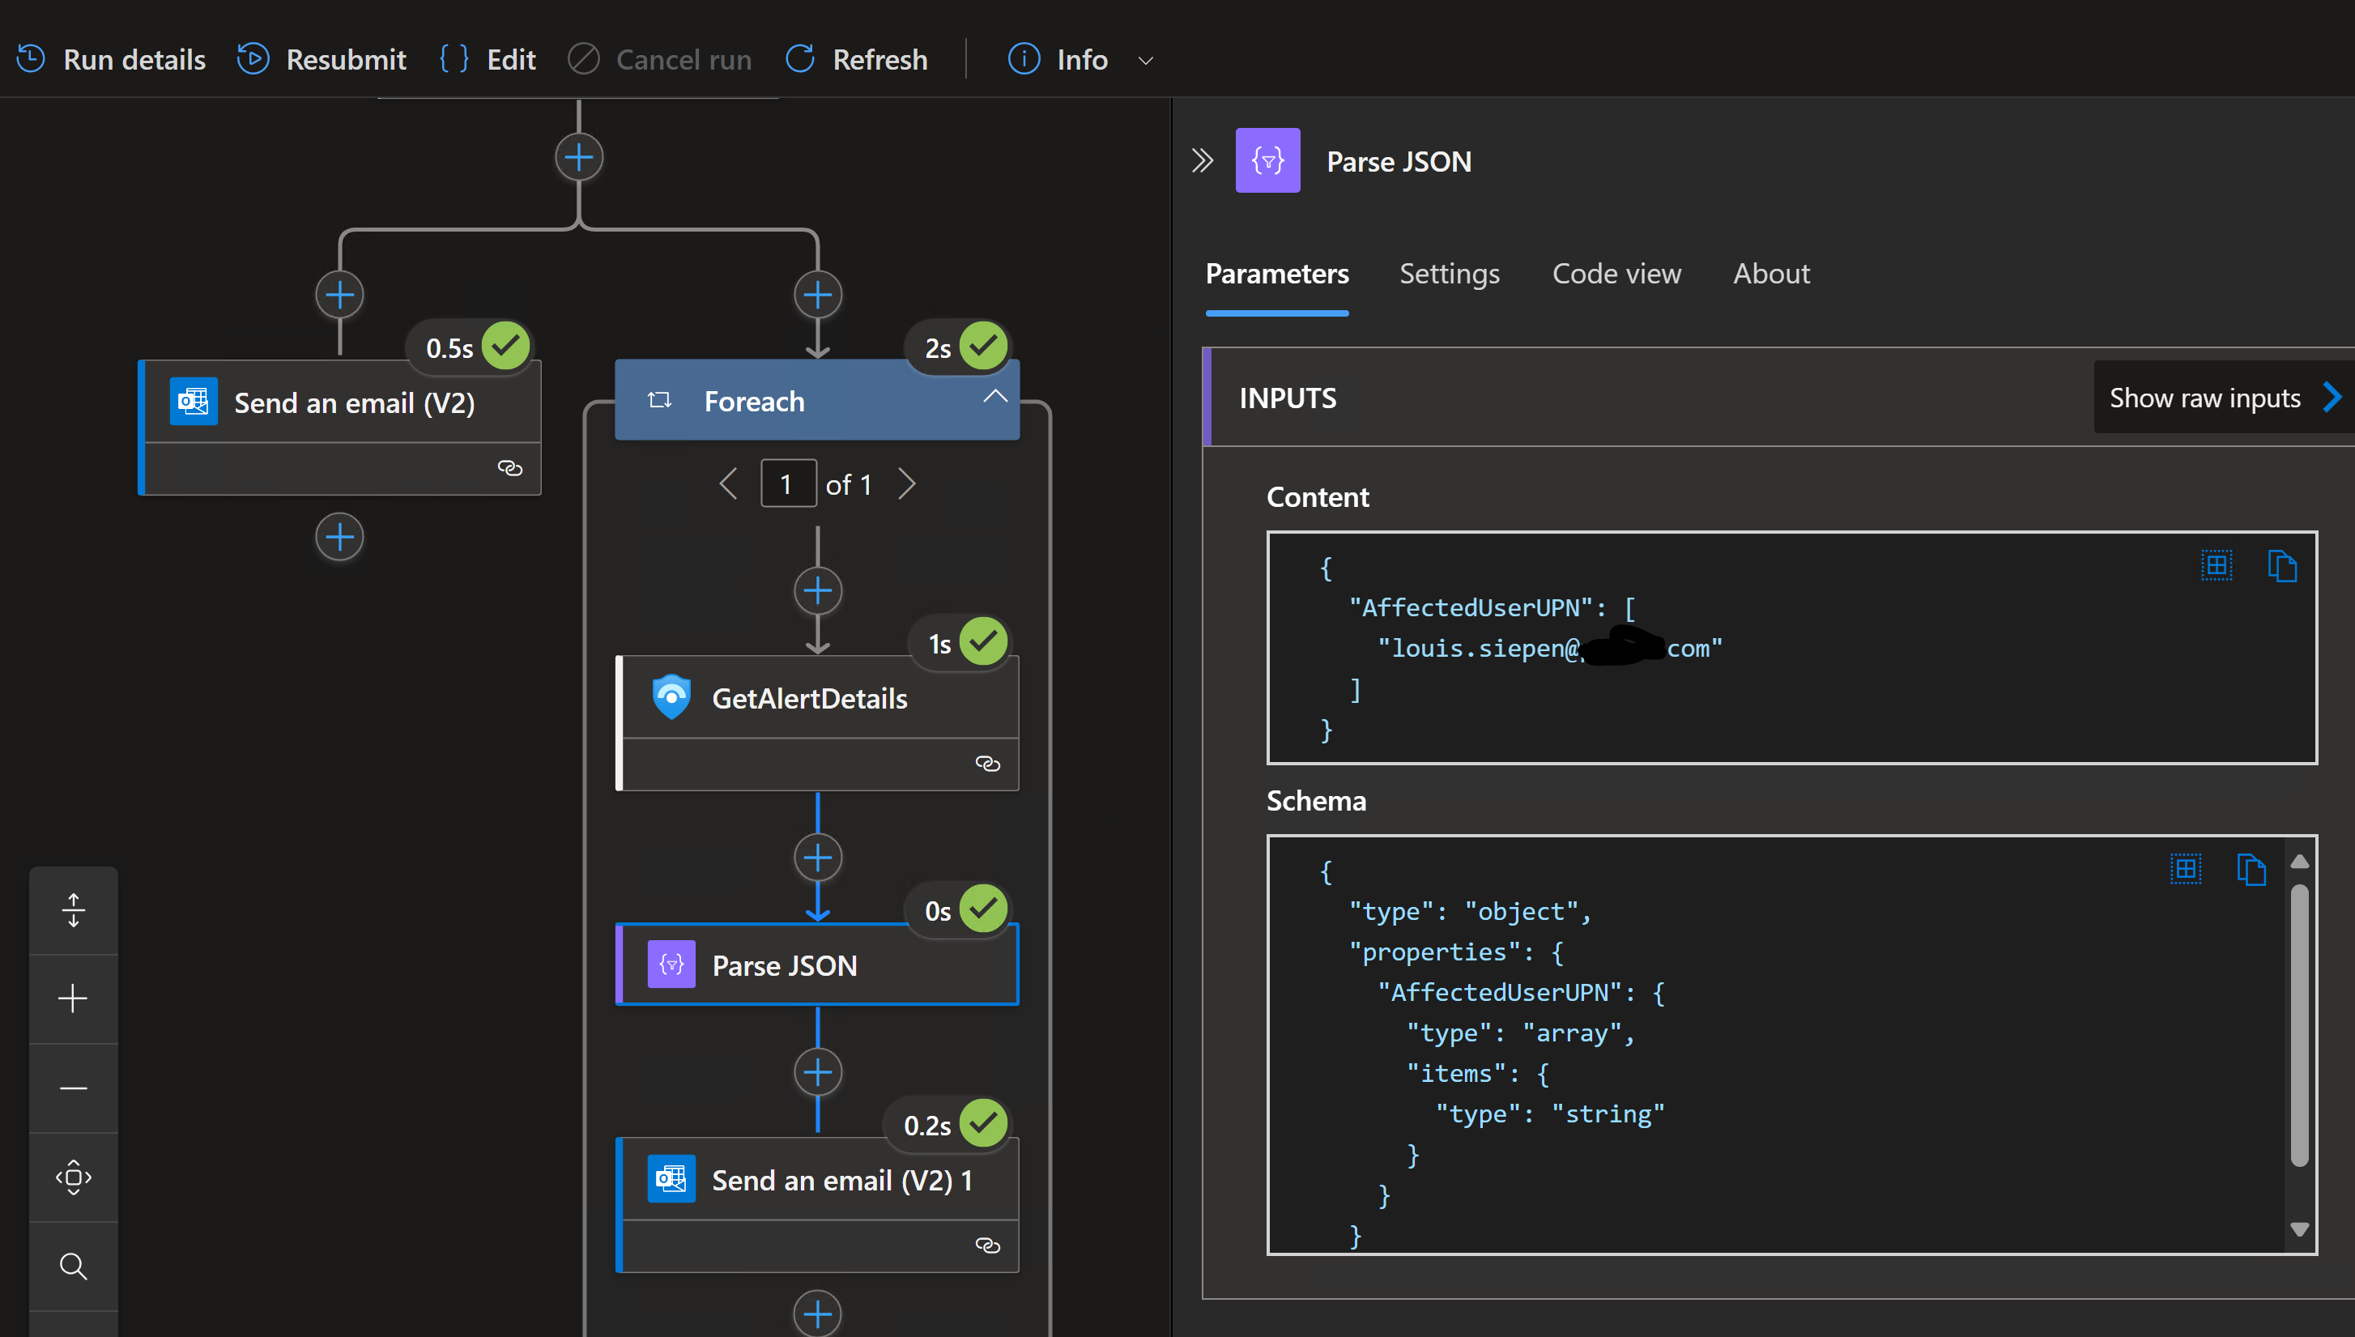Click the GetAlertDetails shield icon
Screen dimensions: 2355x1337
pyautogui.click(x=671, y=697)
